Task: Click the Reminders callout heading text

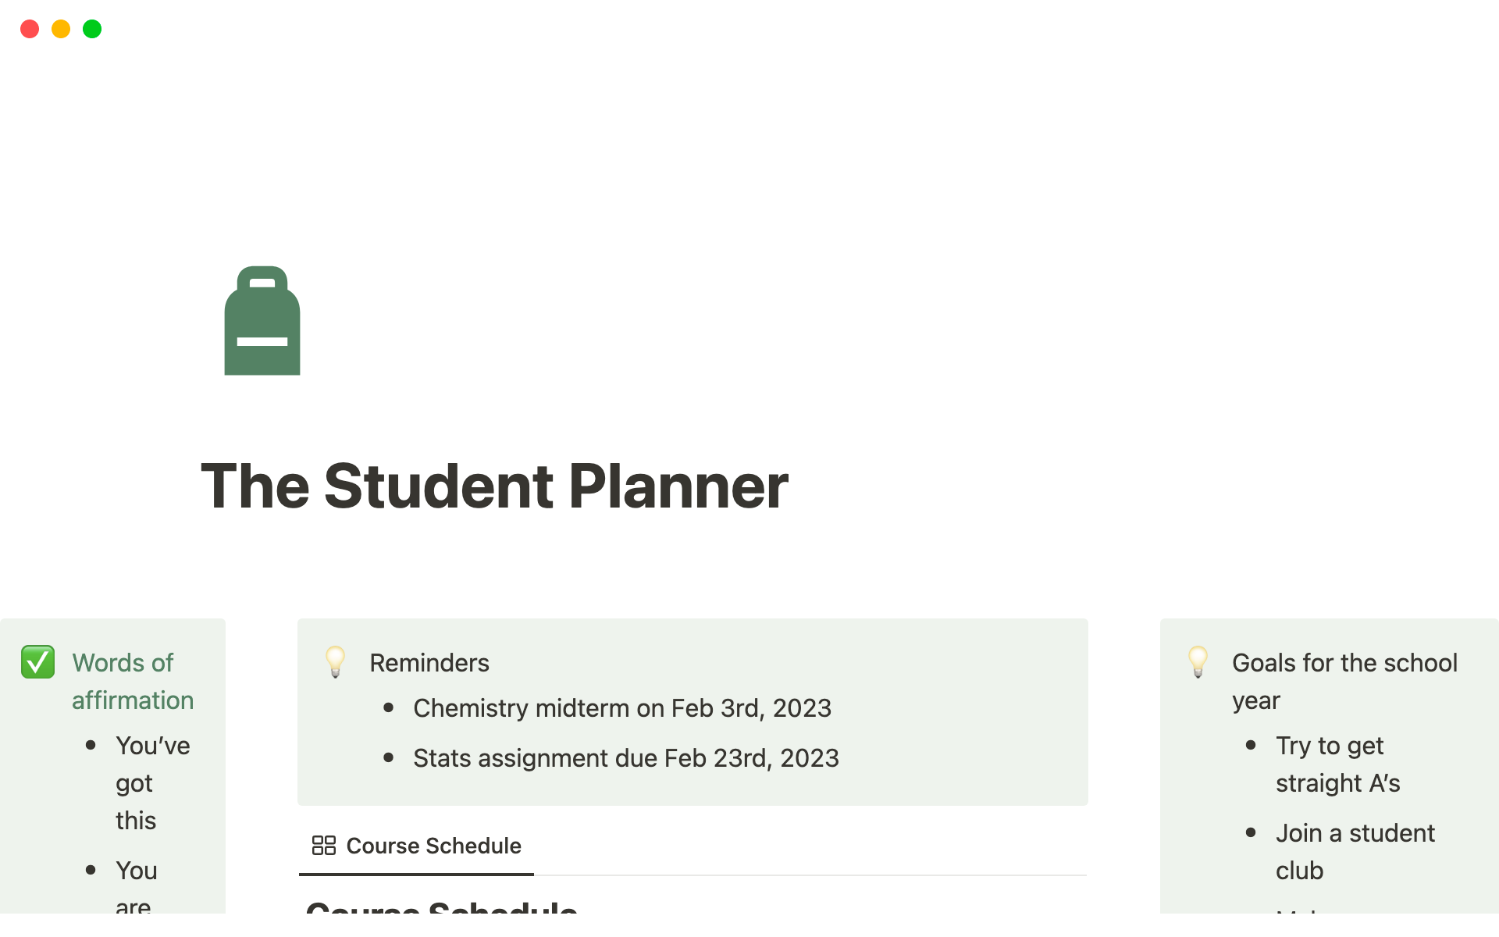Action: pyautogui.click(x=429, y=663)
